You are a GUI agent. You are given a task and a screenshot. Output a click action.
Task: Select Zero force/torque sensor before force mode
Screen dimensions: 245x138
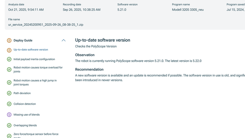click(x=36, y=135)
